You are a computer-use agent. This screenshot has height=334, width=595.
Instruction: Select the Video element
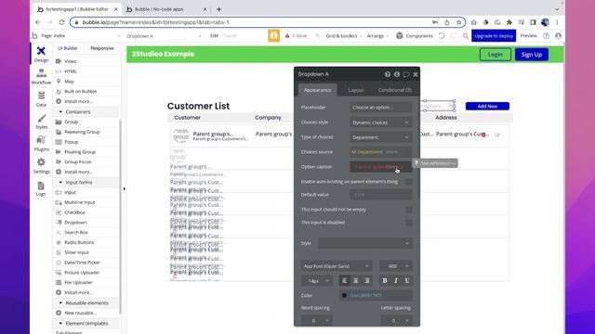[x=71, y=61]
